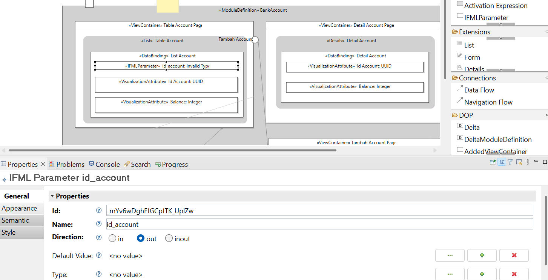548x280 pixels.
Task: Select the 'inout' direction radio button
Action: pos(169,238)
